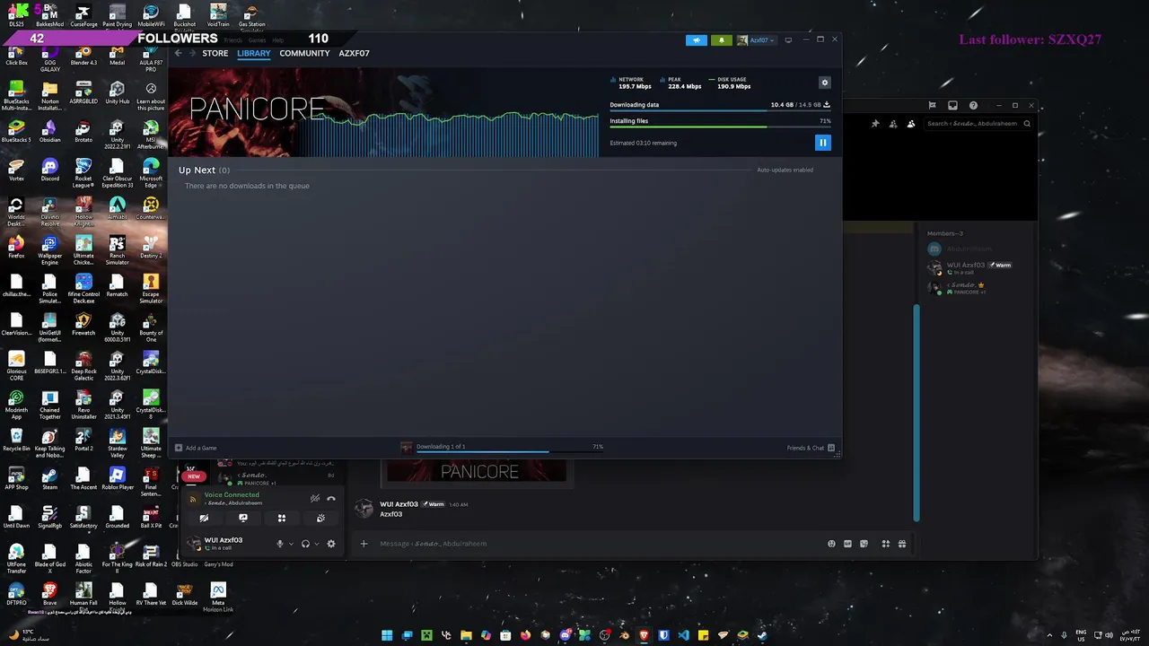Open Discord help icon

(x=973, y=106)
